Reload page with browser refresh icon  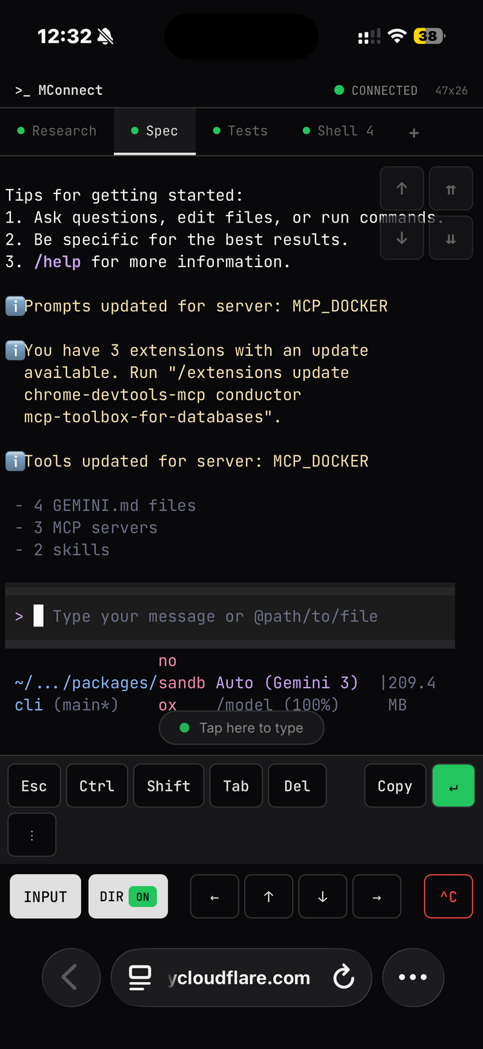[344, 977]
